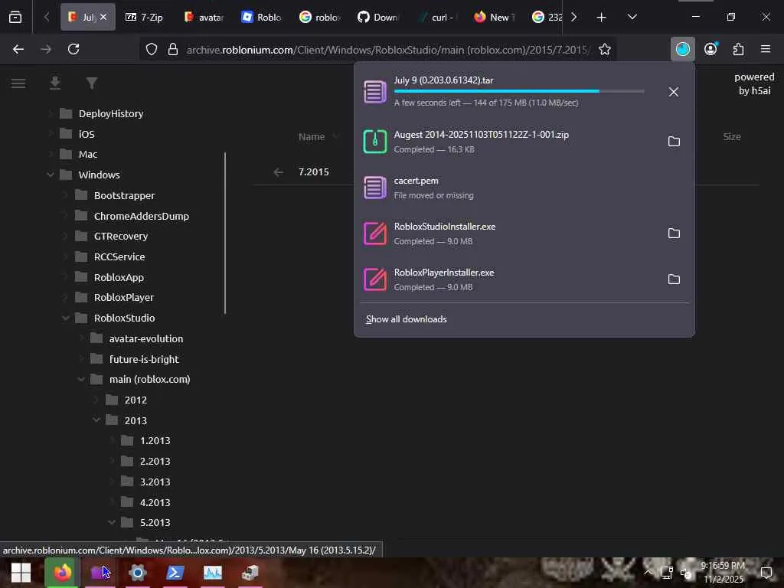Open the PowerShell taskbar icon
This screenshot has height=588, width=784.
[175, 573]
